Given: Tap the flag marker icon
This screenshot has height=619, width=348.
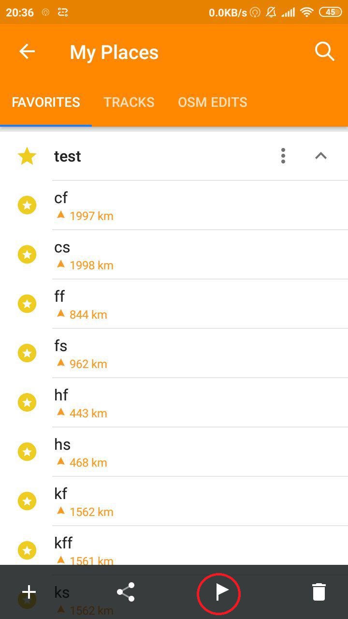Looking at the screenshot, I should pyautogui.click(x=219, y=592).
